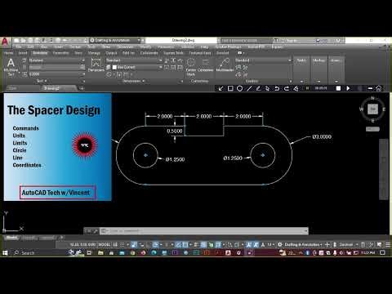Open the File menu in the menu bar
Viewport: 392px width, 294px height.
click(x=19, y=47)
